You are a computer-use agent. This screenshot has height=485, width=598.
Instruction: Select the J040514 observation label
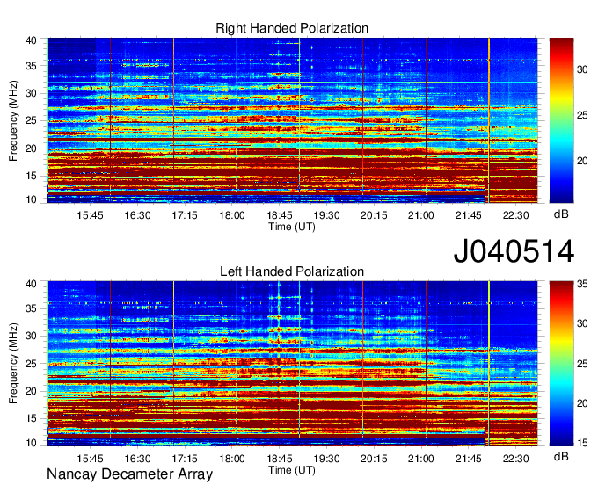514,251
